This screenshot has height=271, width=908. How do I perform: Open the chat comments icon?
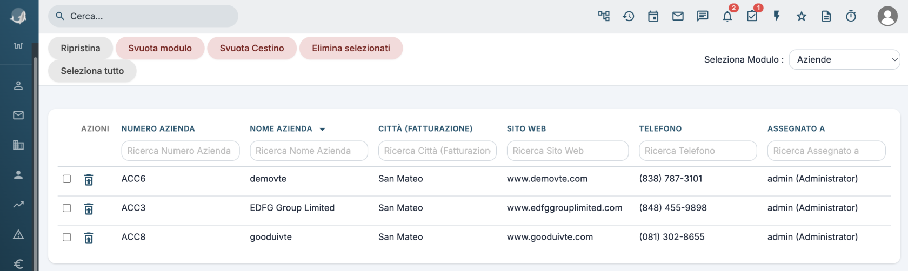point(703,16)
